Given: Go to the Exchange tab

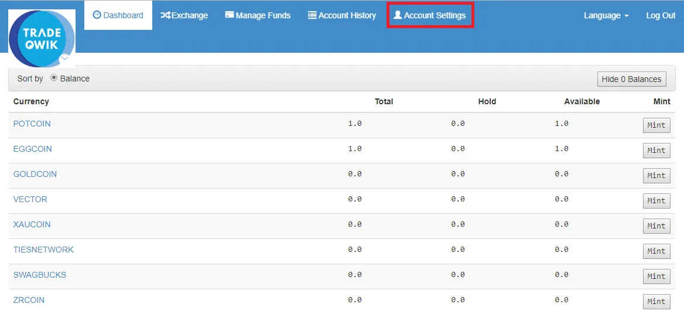Looking at the screenshot, I should tap(184, 15).
